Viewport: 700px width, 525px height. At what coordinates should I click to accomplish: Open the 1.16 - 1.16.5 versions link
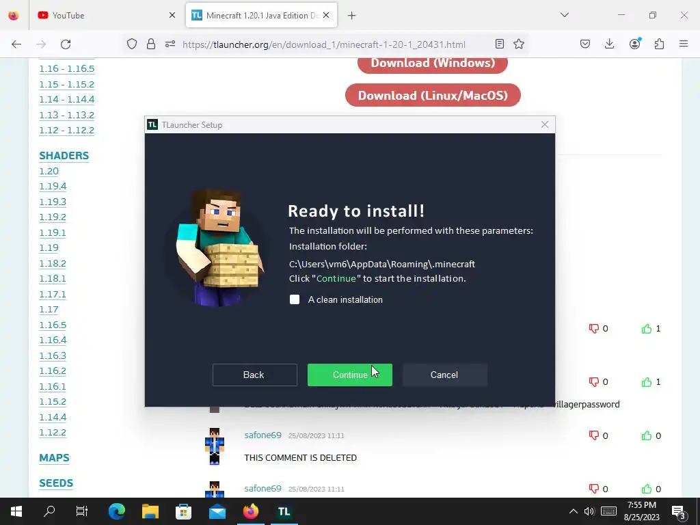67,69
